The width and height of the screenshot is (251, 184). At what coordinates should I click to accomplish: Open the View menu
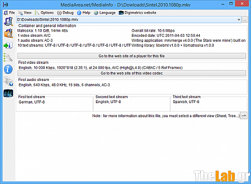pos(25,13)
